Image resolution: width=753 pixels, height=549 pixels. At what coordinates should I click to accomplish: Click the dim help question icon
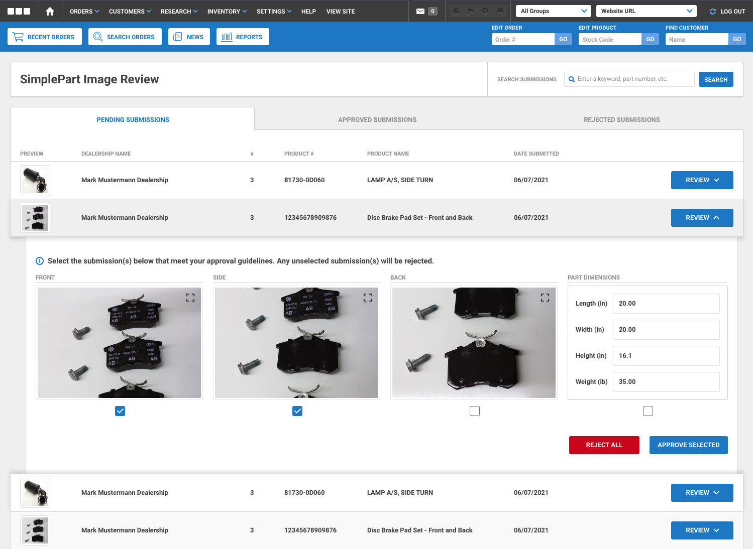(x=485, y=11)
